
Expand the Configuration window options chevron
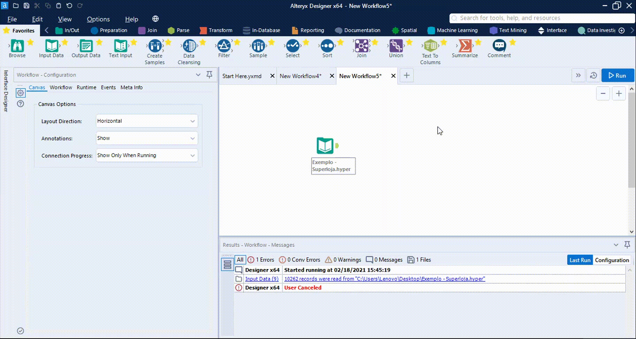click(x=198, y=74)
